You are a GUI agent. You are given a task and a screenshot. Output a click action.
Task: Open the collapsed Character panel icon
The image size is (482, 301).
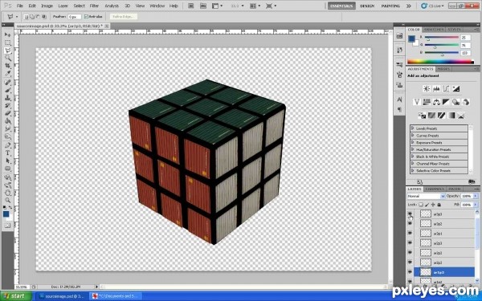(x=399, y=100)
